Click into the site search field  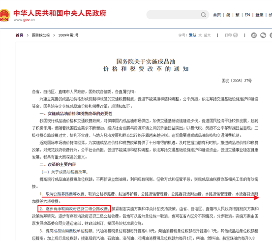point(174,15)
